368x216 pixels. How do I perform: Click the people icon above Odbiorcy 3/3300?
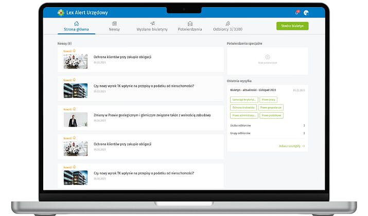(x=227, y=24)
